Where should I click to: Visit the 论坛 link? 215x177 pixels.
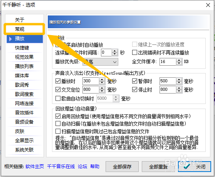(82, 167)
